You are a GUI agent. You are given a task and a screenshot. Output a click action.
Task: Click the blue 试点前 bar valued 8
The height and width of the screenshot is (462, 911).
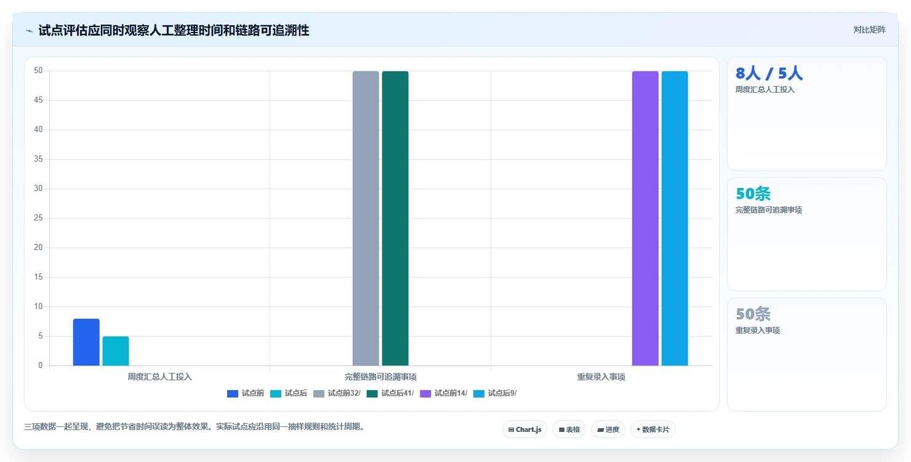(86, 342)
